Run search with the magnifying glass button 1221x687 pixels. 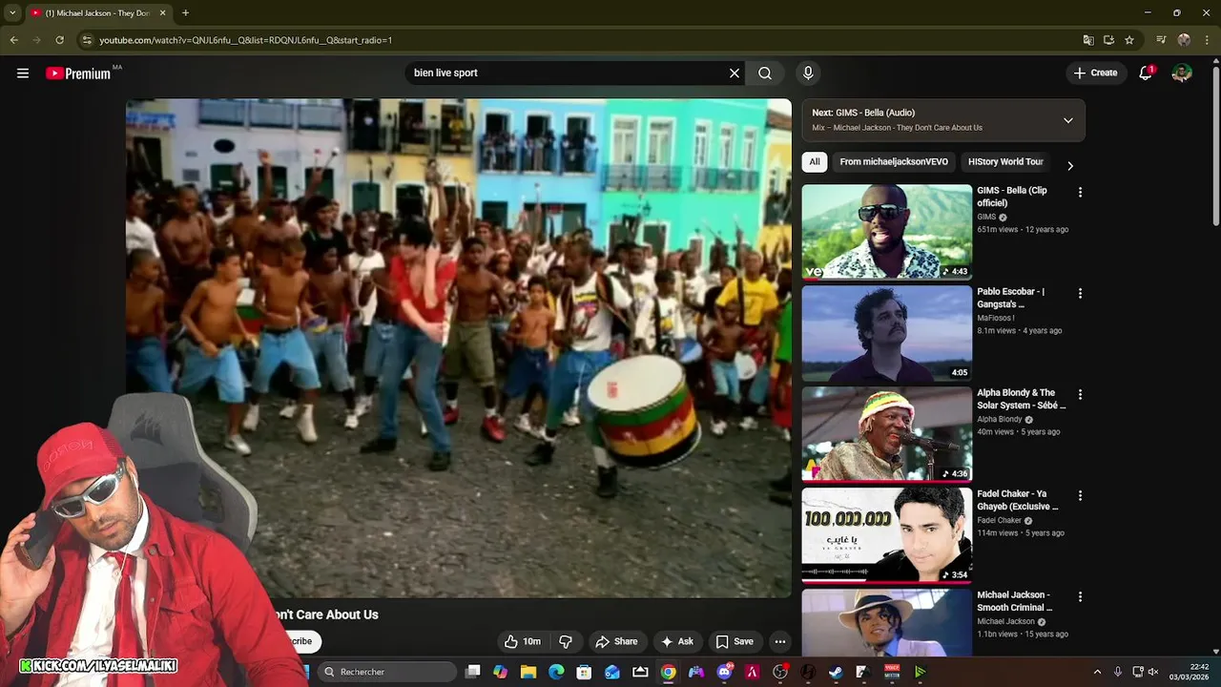765,73
